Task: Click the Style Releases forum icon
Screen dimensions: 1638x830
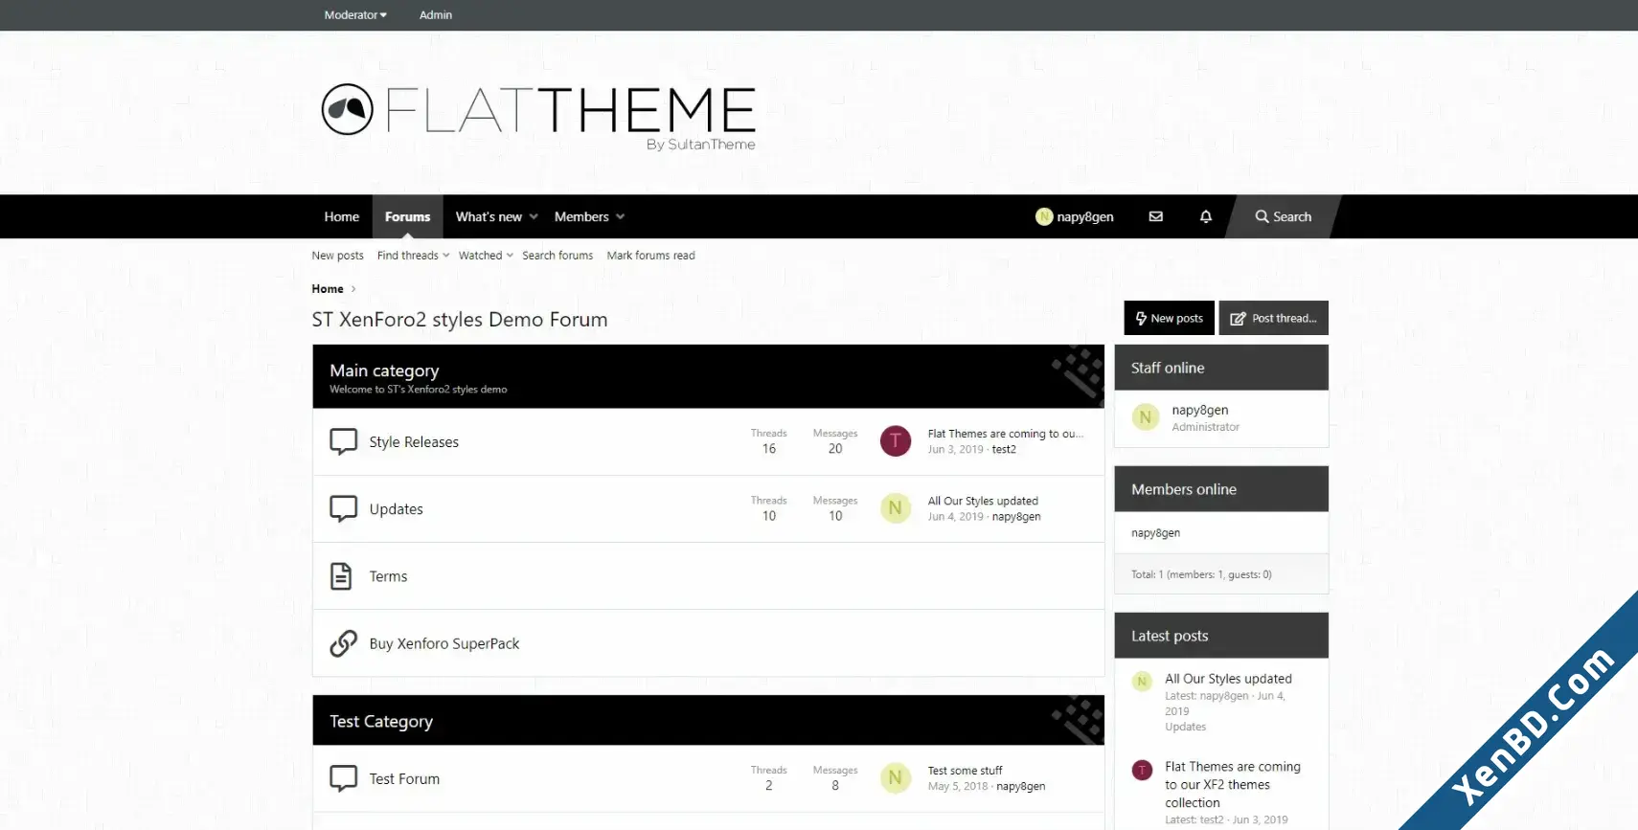Action: (343, 441)
